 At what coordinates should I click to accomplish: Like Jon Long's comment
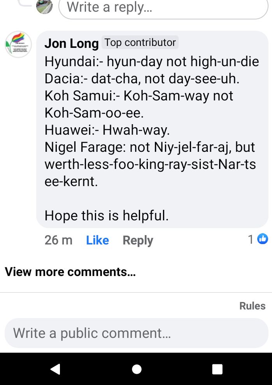pos(97,240)
